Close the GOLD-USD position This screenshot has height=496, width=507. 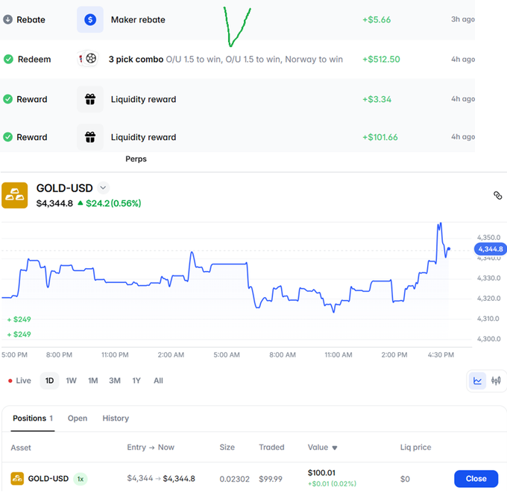click(x=476, y=479)
